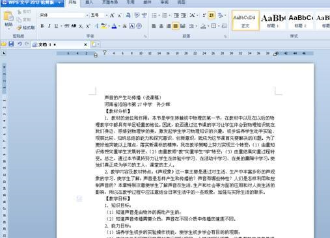Click the Open folder quick-access icon
The height and width of the screenshot is (238, 330).
pos(4,44)
